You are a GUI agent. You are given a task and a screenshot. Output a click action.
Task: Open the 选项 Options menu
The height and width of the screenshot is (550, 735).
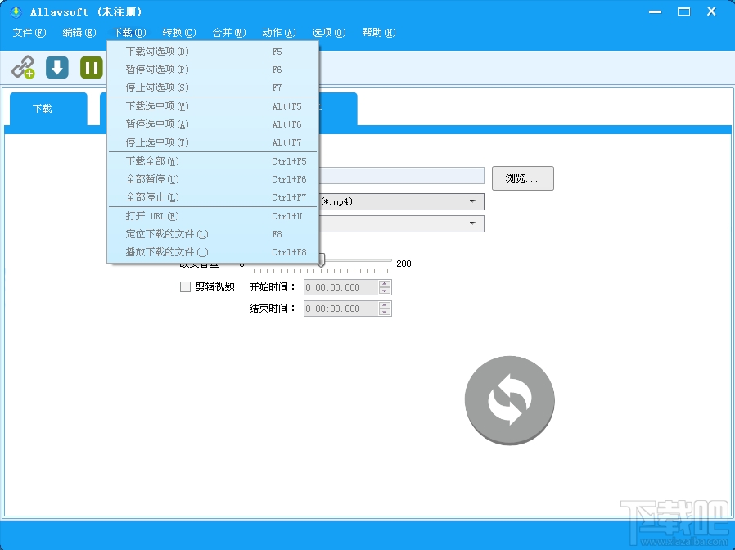(327, 33)
